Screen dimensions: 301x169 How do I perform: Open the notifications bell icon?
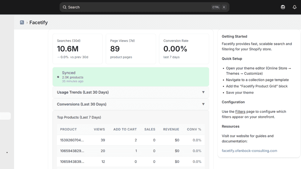[x=294, y=7]
